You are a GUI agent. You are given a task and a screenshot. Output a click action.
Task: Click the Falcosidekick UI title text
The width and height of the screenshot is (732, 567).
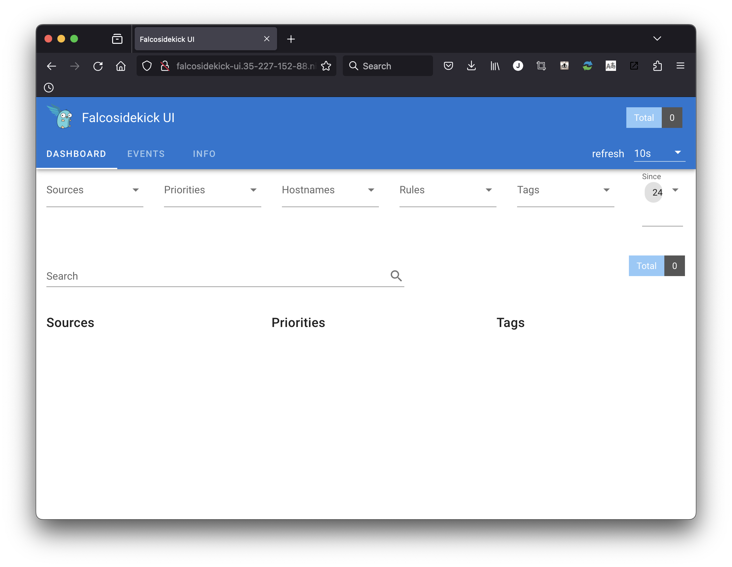128,118
